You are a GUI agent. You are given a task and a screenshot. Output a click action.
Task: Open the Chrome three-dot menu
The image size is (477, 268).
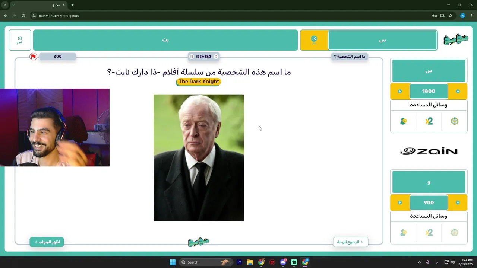(472, 16)
